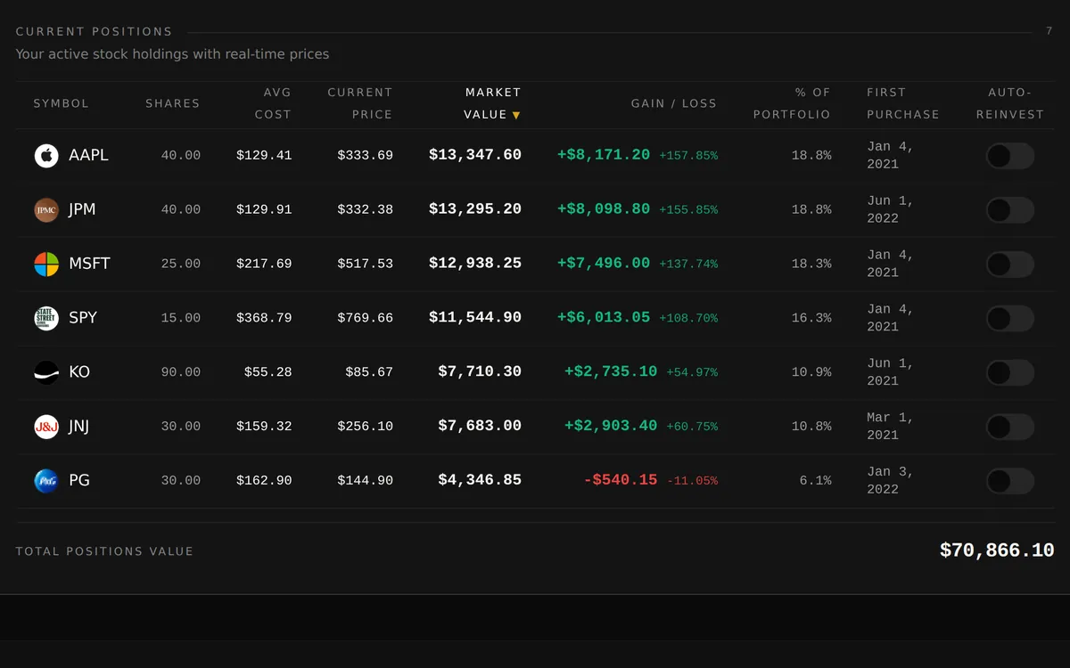Select the AAPL symbol text
This screenshot has height=668, width=1070.
click(89, 155)
